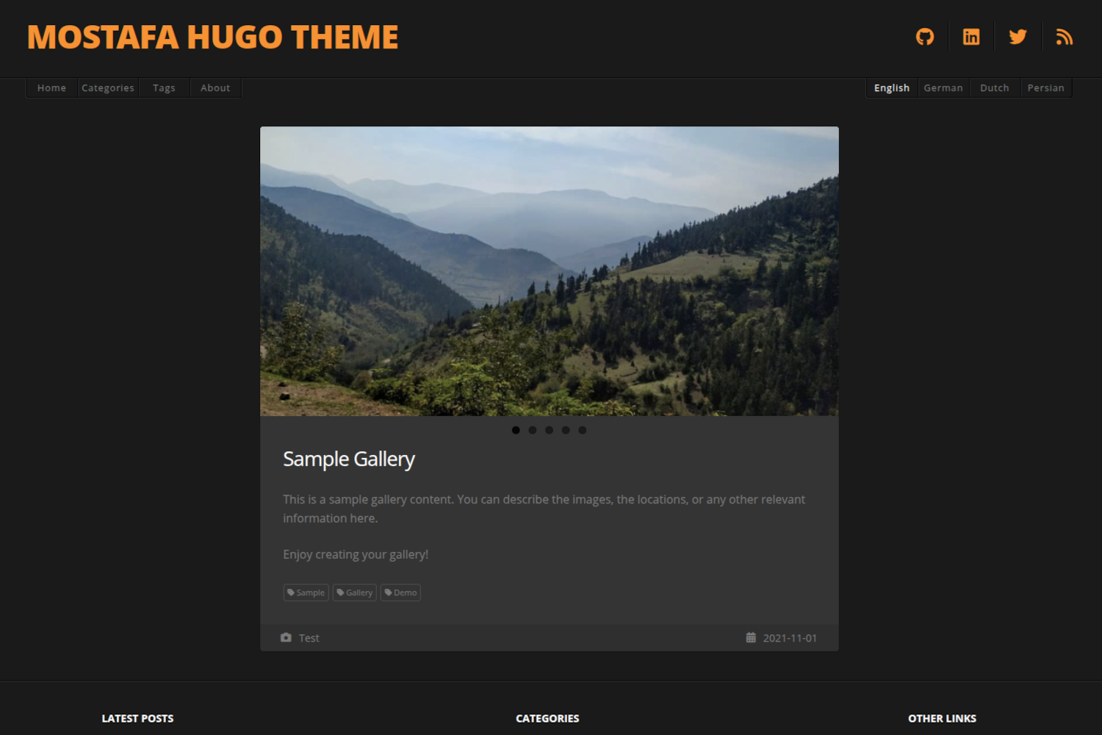Select the second gallery carousel dot
1102x735 pixels.
(x=533, y=430)
